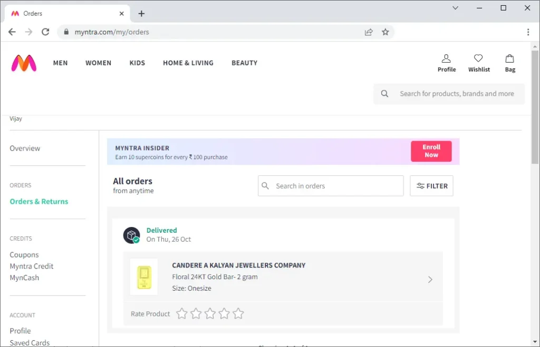The height and width of the screenshot is (347, 540).
Task: Click the account name Vijay
Action: pos(16,118)
